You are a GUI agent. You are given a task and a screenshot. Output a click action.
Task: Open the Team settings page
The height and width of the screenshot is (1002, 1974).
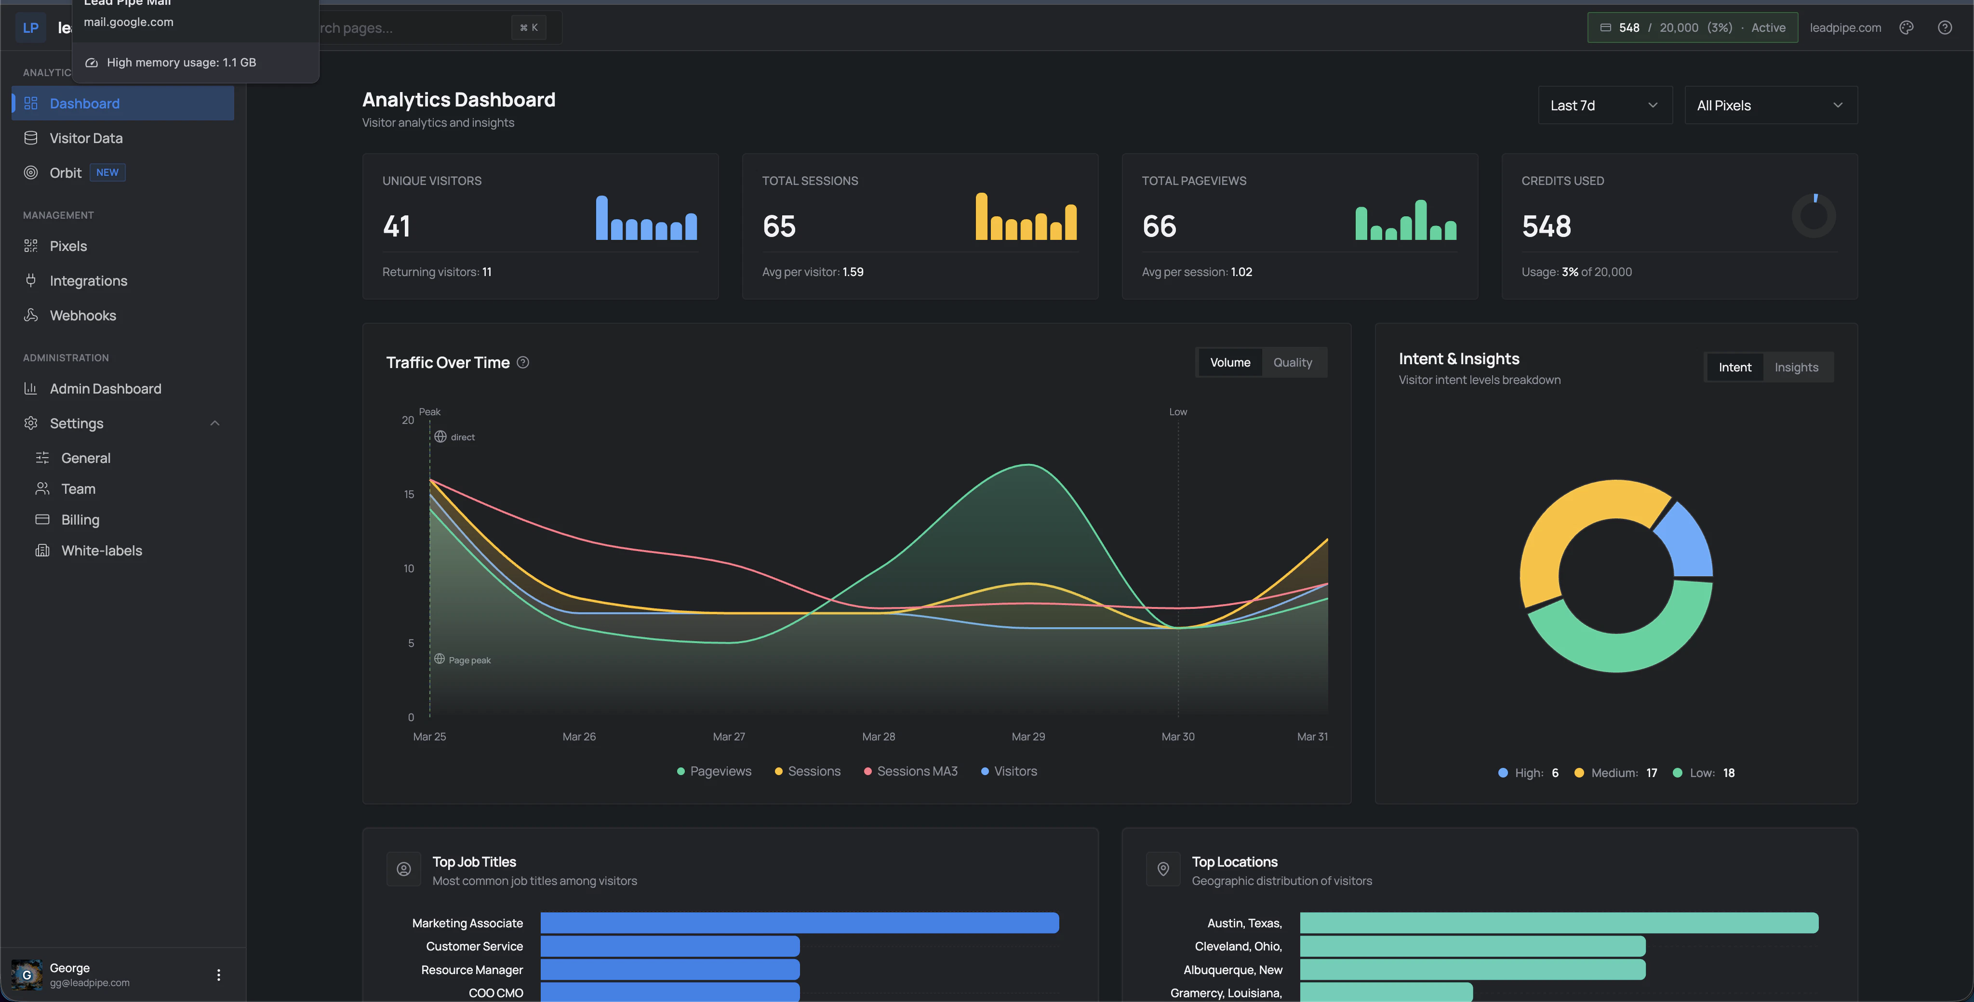pos(78,488)
